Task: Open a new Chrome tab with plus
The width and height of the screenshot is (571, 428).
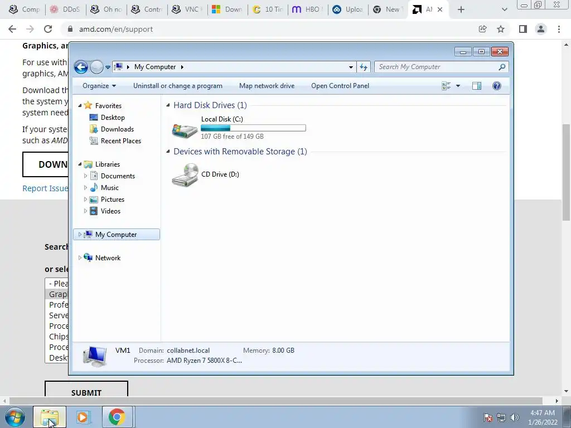Action: [461, 9]
